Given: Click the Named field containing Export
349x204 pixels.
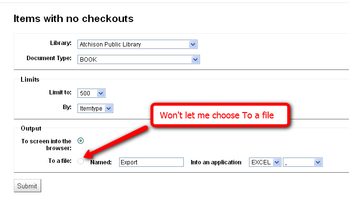Looking at the screenshot, I should [x=151, y=162].
